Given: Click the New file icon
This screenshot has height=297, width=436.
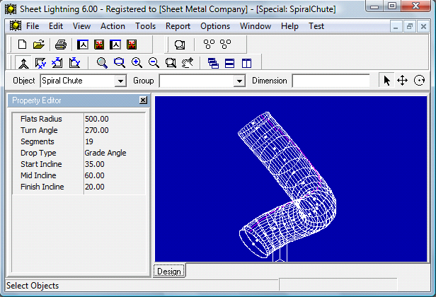Looking at the screenshot, I should pyautogui.click(x=22, y=45).
